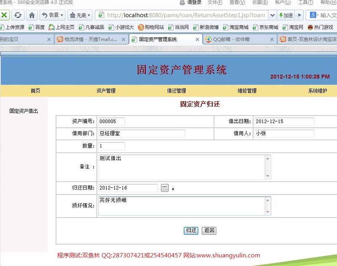Click the 借出日期 date field
The height and width of the screenshot is (266, 337).
(x=284, y=121)
